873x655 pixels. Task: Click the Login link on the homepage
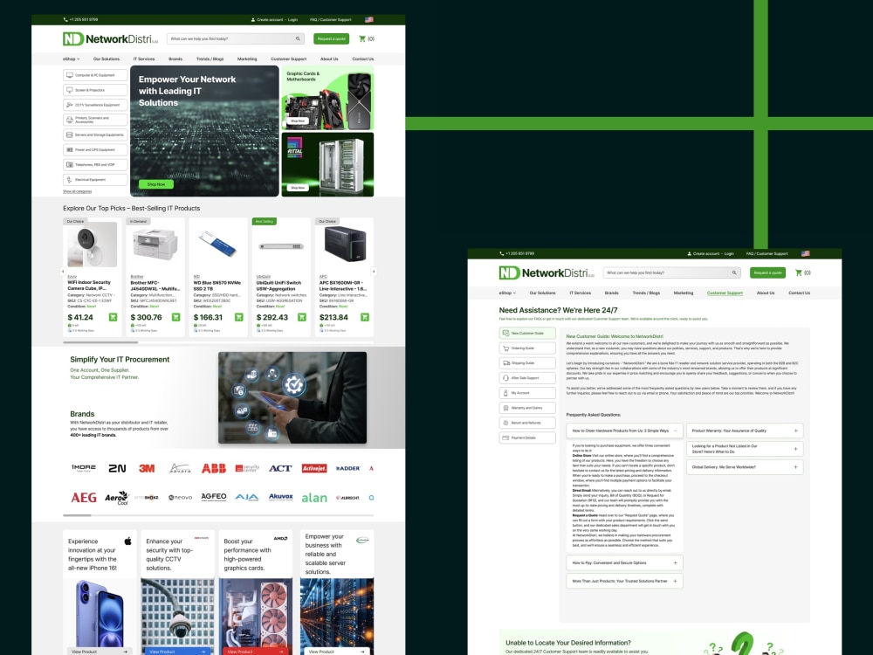tap(292, 19)
